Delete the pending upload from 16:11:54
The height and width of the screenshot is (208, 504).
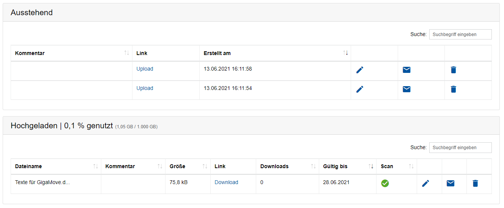pyautogui.click(x=453, y=89)
